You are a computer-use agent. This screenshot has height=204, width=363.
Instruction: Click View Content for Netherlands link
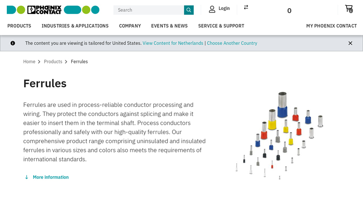click(173, 43)
